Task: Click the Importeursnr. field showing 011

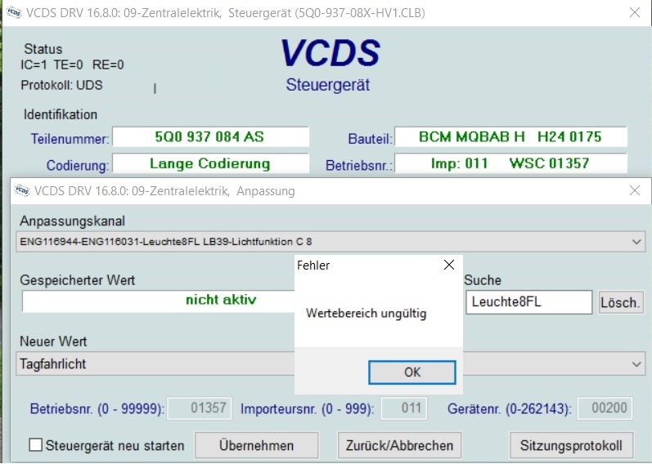Action: (404, 408)
